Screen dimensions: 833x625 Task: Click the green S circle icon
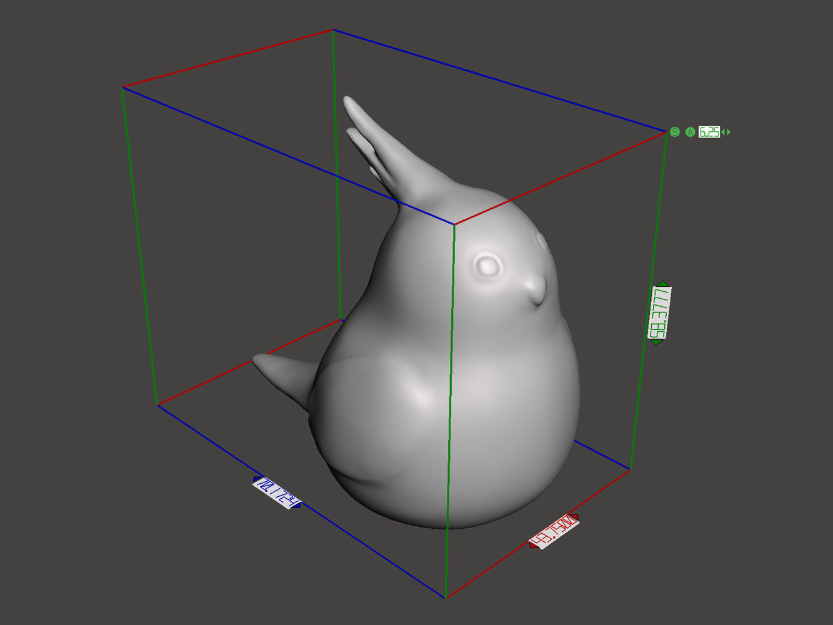pos(675,132)
